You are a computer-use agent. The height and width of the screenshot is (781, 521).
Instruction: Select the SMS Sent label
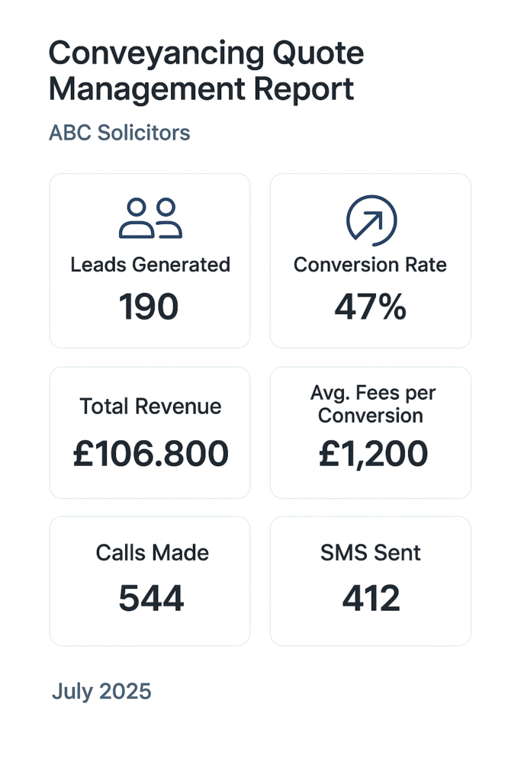371,552
